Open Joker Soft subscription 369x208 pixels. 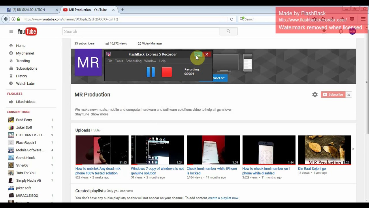pos(24,127)
